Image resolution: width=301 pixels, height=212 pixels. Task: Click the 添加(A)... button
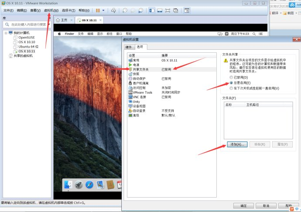(237, 144)
